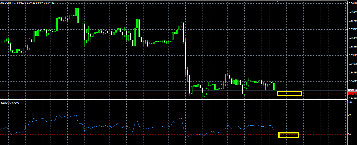
Task: Click the 0.96110 label on the price scale
Action: (x=353, y=3)
